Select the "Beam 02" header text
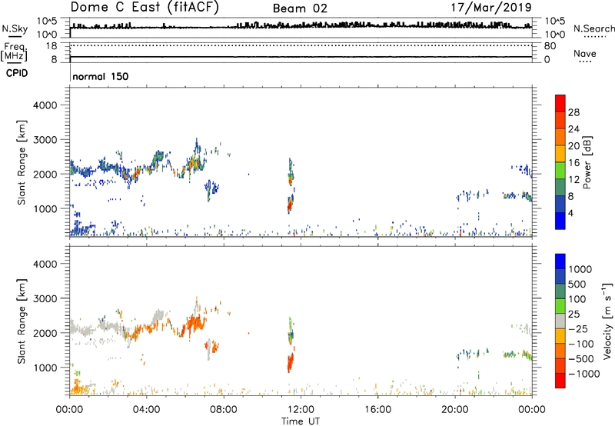615x426 pixels. 300,8
